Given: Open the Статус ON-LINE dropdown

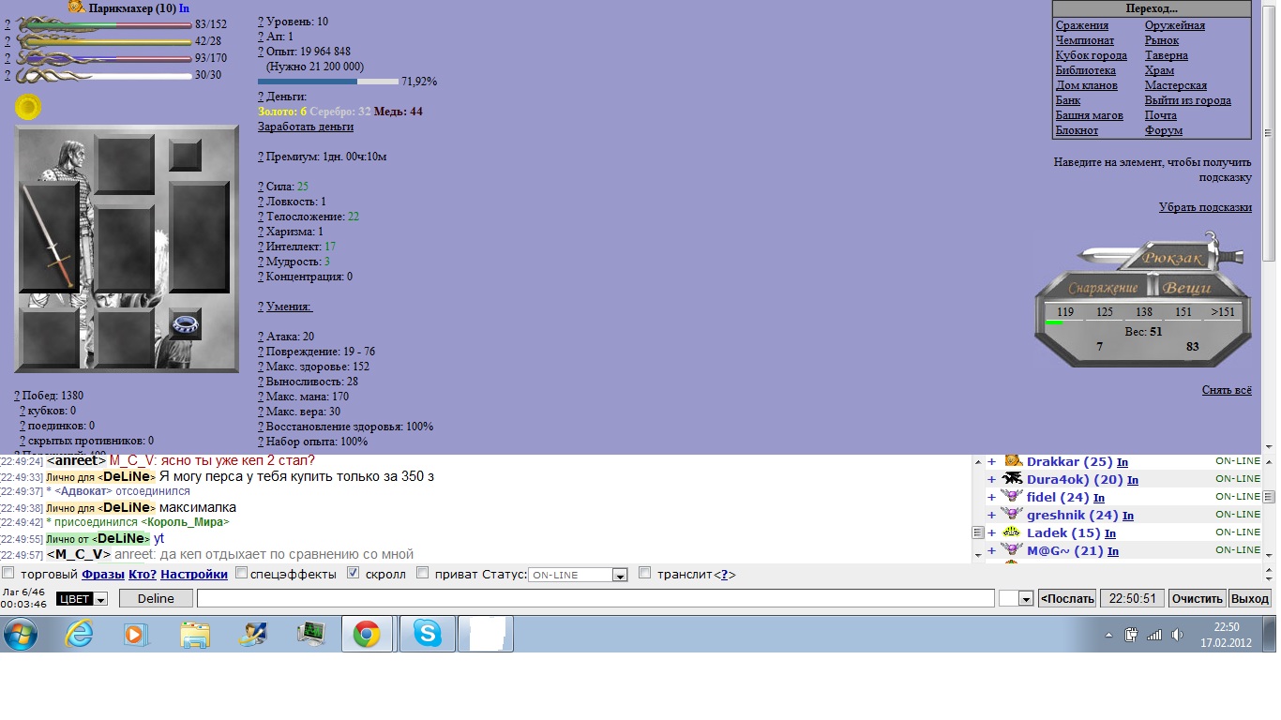Looking at the screenshot, I should point(578,575).
